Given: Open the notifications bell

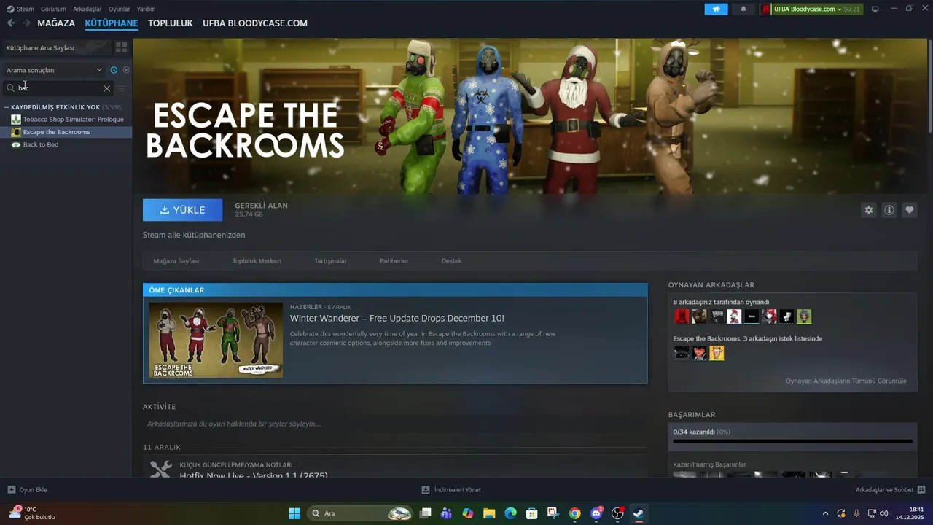Looking at the screenshot, I should click(x=743, y=9).
